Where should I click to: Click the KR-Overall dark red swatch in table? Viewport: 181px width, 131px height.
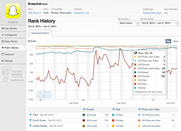pyautogui.click(x=84, y=120)
